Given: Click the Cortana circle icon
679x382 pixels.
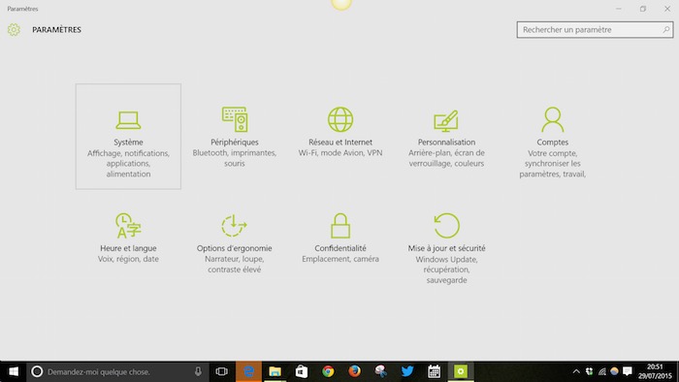Looking at the screenshot, I should pos(37,371).
